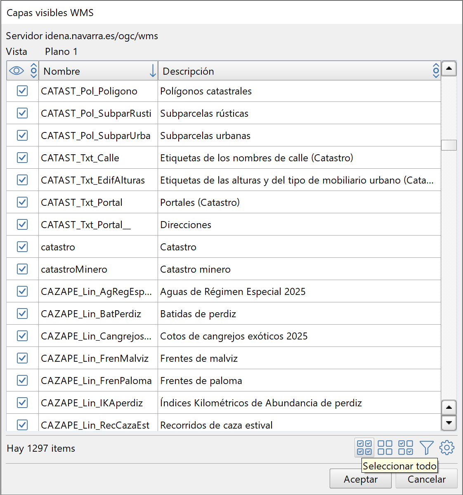
Task: Open the settings gear icon
Action: click(447, 447)
